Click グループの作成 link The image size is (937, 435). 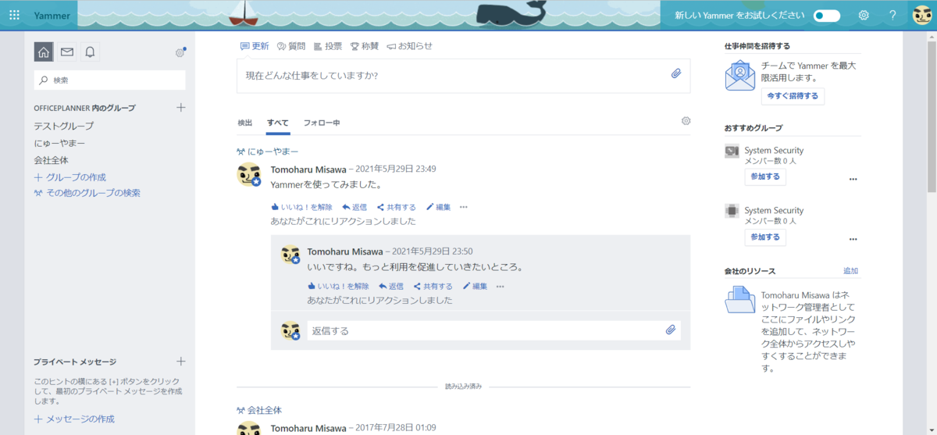point(69,177)
